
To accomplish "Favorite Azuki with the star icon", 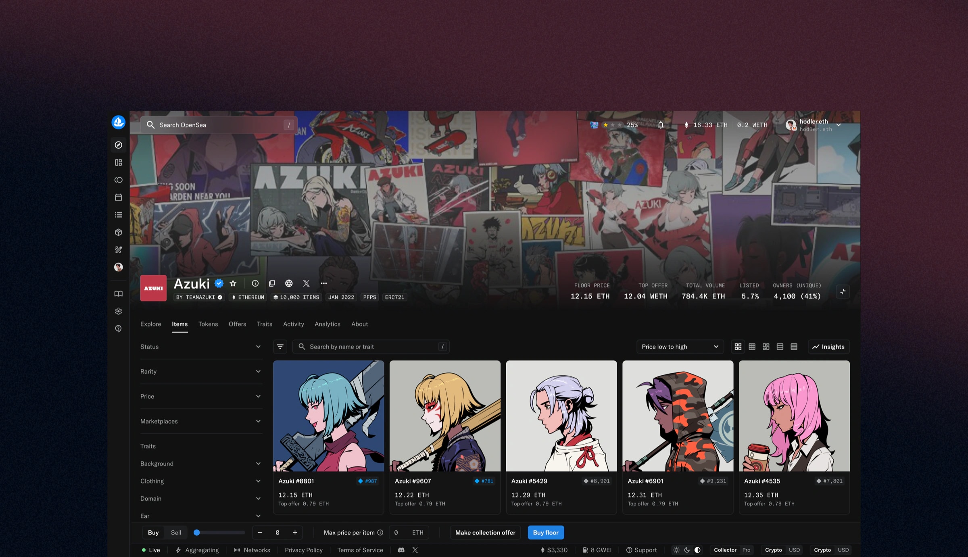I will coord(233,283).
